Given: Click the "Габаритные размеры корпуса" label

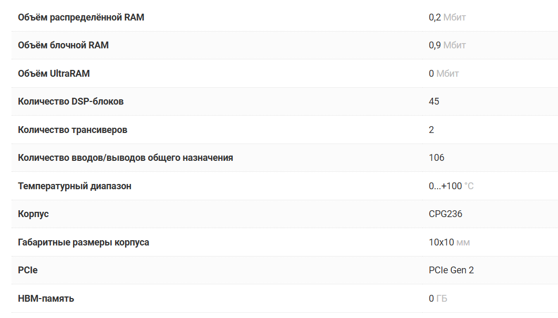Looking at the screenshot, I should point(84,242).
